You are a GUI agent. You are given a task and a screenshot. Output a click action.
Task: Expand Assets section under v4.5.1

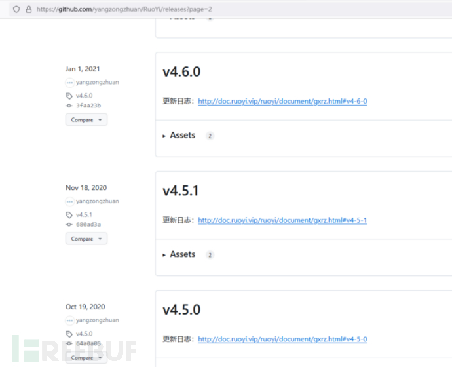[181, 254]
